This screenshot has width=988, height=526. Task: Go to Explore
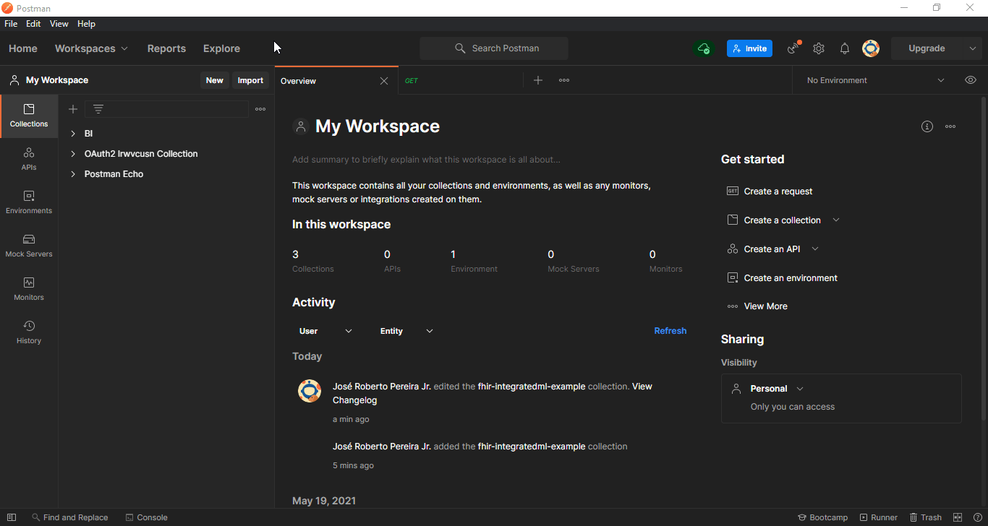[x=221, y=48]
